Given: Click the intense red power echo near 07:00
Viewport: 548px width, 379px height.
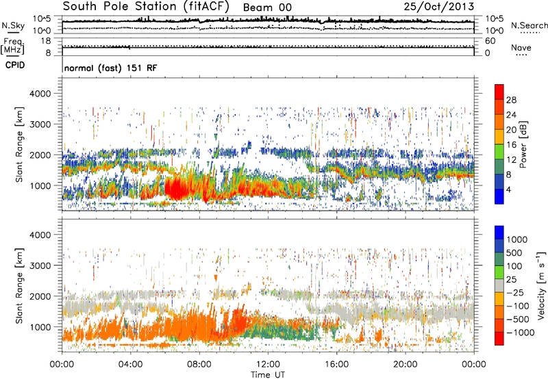Looking at the screenshot, I should click(x=177, y=188).
